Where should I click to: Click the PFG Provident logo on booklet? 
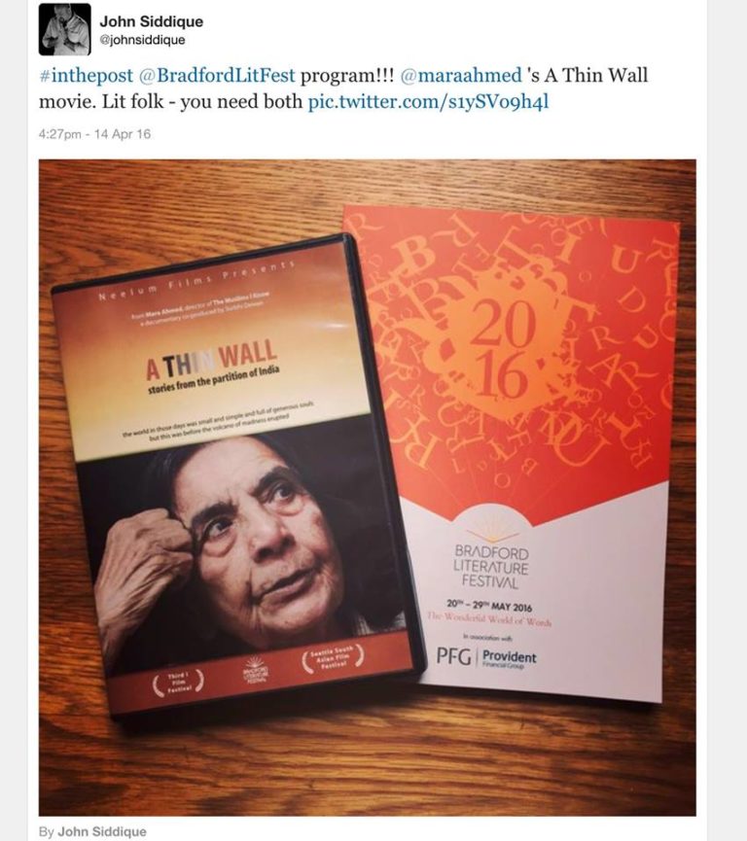(486, 657)
